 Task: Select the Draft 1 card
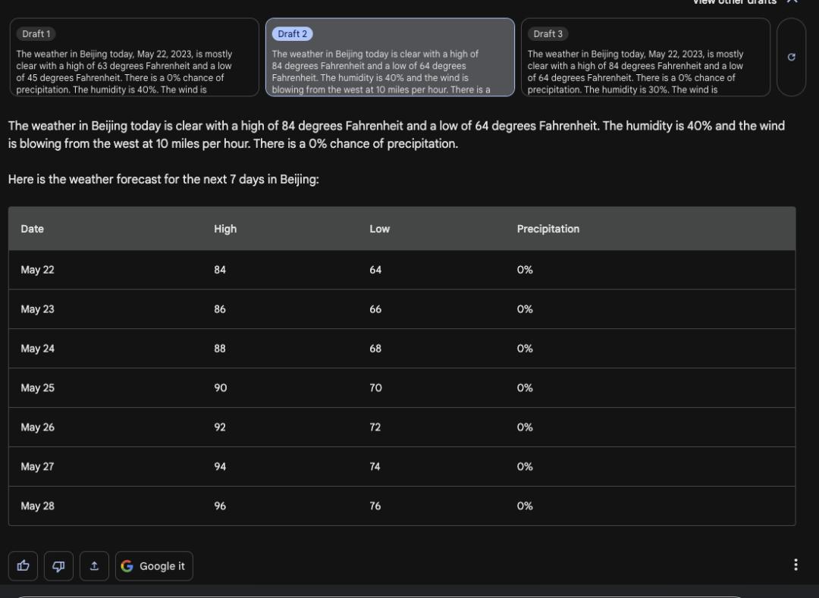click(x=134, y=58)
